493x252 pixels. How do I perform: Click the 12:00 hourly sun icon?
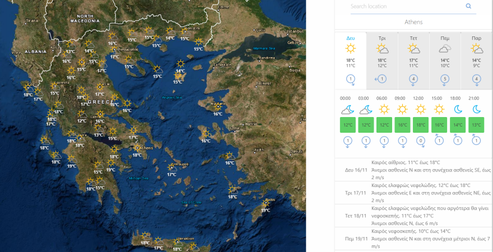(420, 109)
